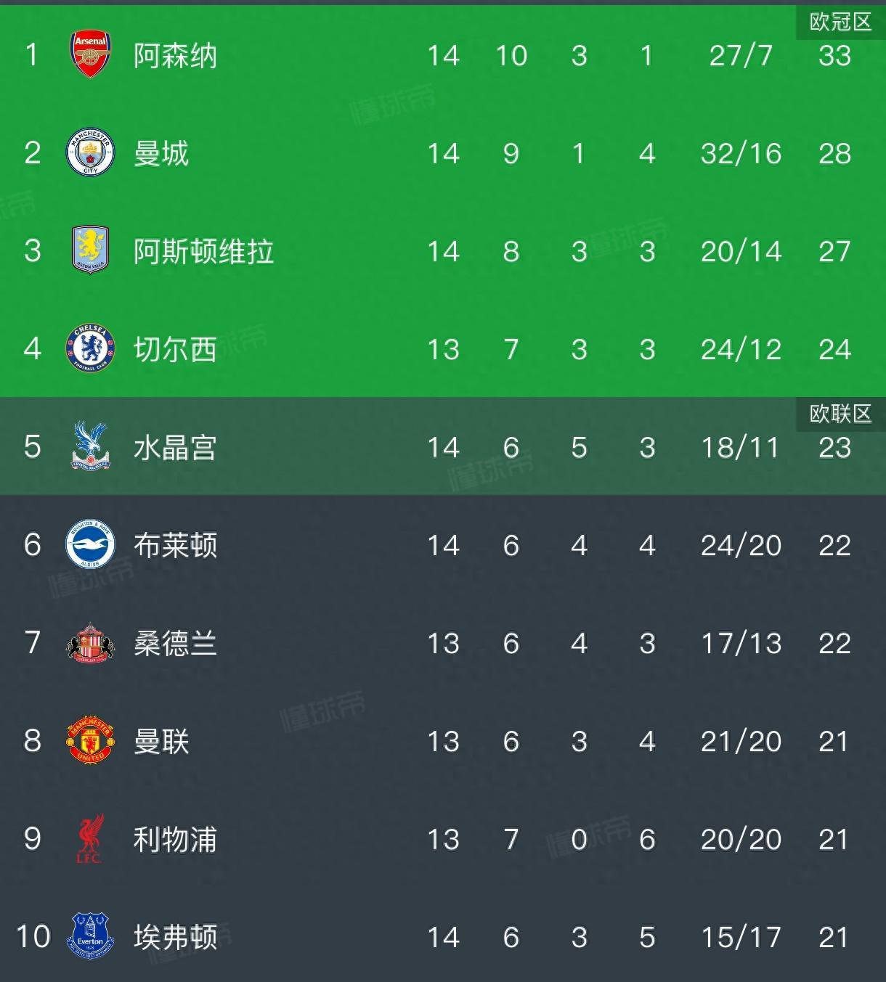Click Liverpool's zero draws value
This screenshot has height=982, width=886.
pos(580,840)
